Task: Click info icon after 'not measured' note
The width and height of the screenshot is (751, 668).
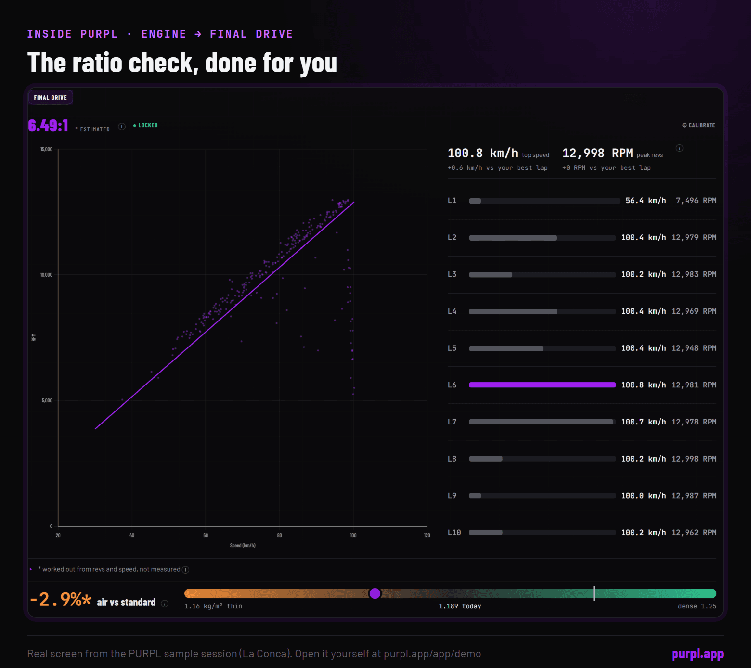Action: [x=185, y=570]
